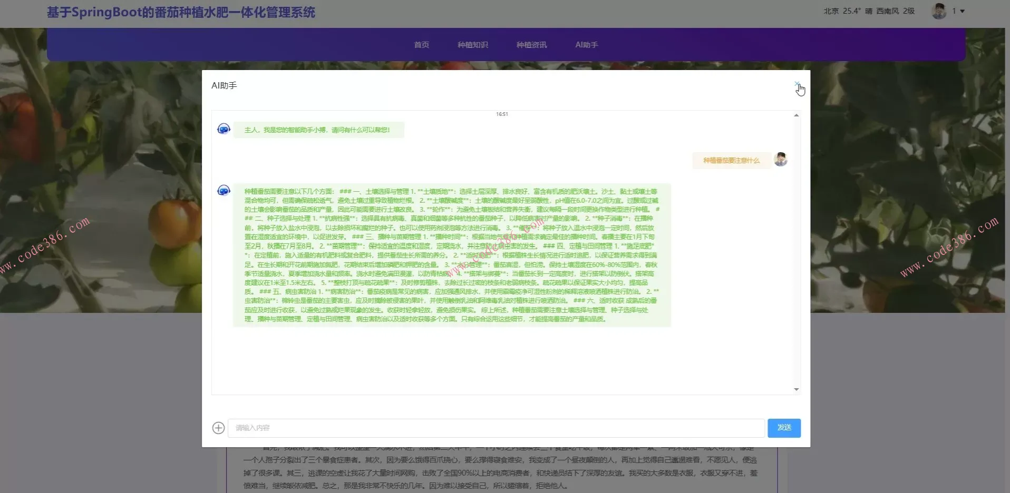
Task: Click the green AI answer message bubble
Action: pyautogui.click(x=451, y=255)
